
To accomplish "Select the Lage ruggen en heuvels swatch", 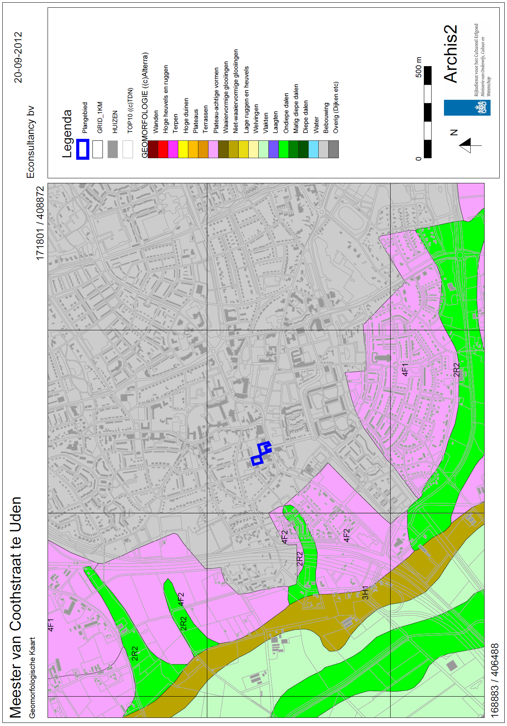I will tap(243, 149).
